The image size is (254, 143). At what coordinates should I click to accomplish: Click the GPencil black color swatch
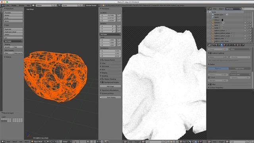pyautogui.click(x=222, y=20)
